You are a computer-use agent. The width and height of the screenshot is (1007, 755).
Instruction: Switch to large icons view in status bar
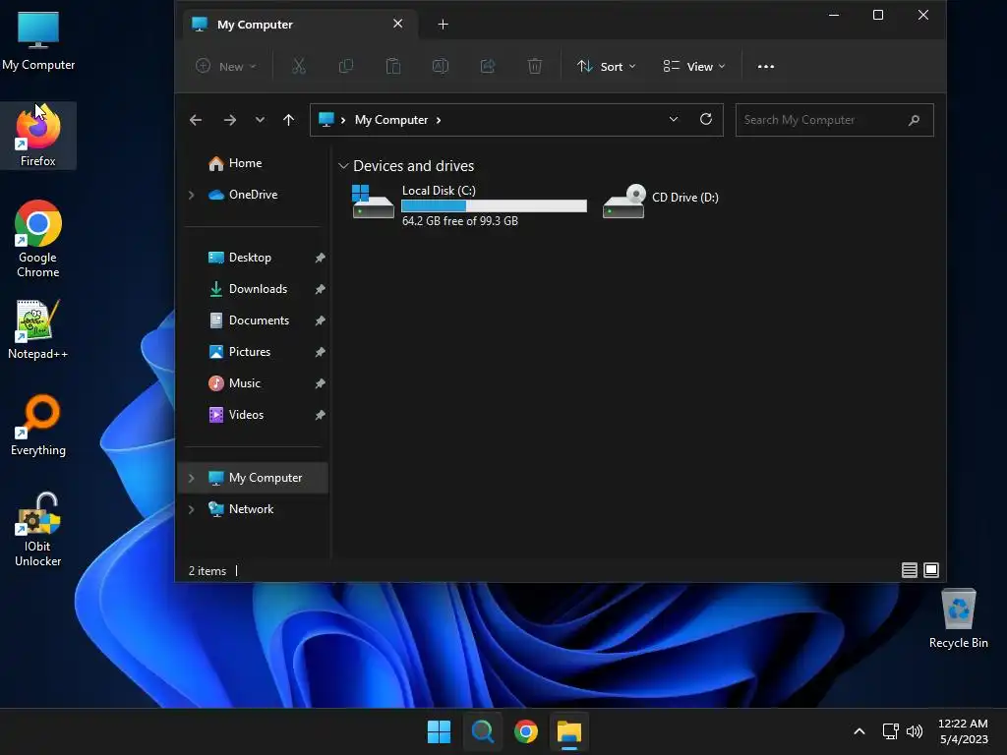pyautogui.click(x=930, y=570)
